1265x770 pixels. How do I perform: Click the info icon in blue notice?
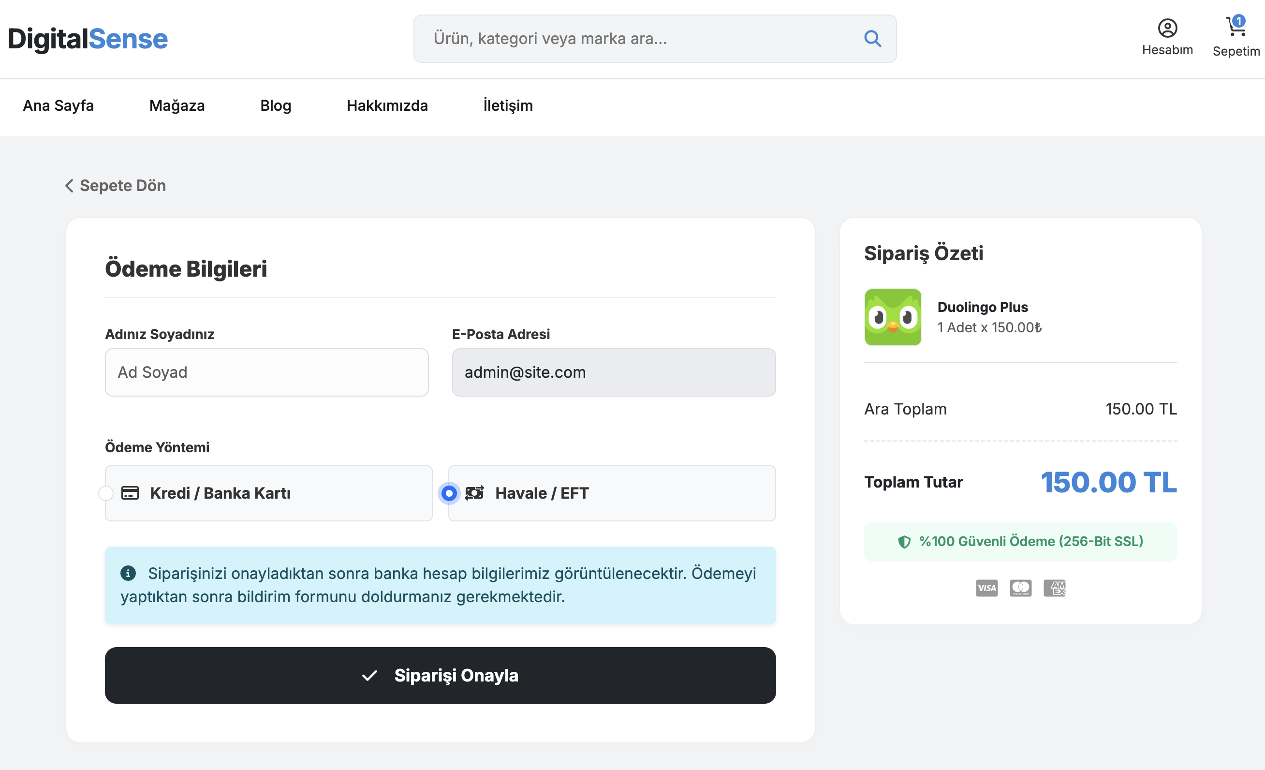(x=128, y=573)
